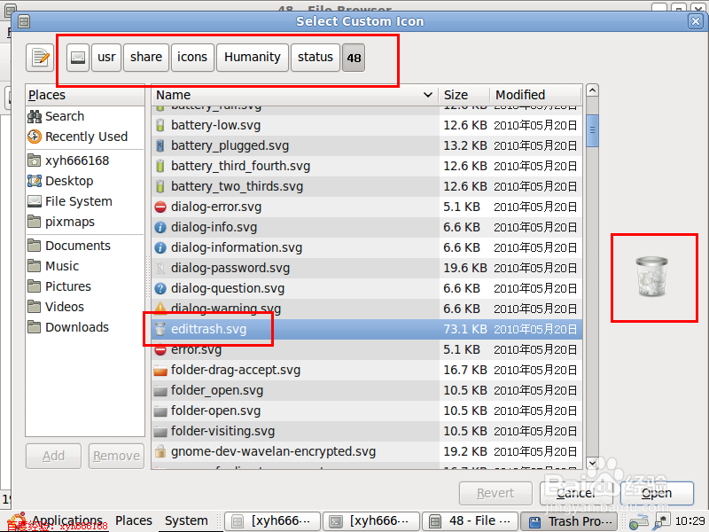Go to the status path segment
The image size is (709, 532).
(316, 58)
